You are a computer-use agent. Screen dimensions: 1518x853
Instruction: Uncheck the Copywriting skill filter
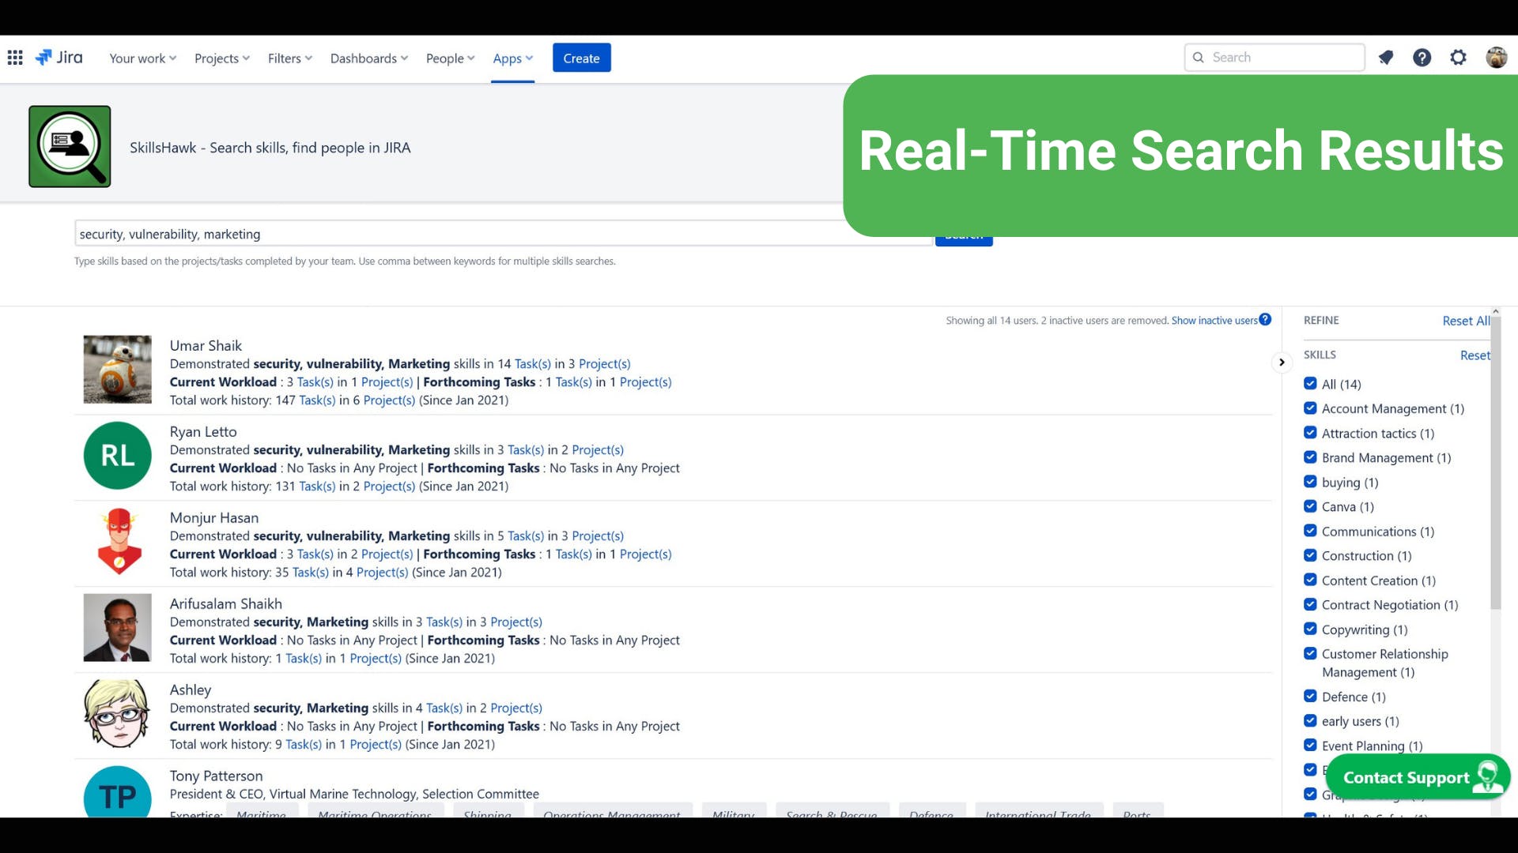coord(1310,629)
